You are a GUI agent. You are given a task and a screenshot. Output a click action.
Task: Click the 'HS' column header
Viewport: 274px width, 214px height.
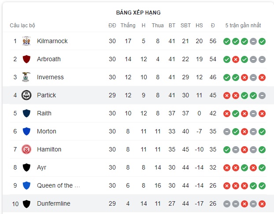pyautogui.click(x=199, y=26)
